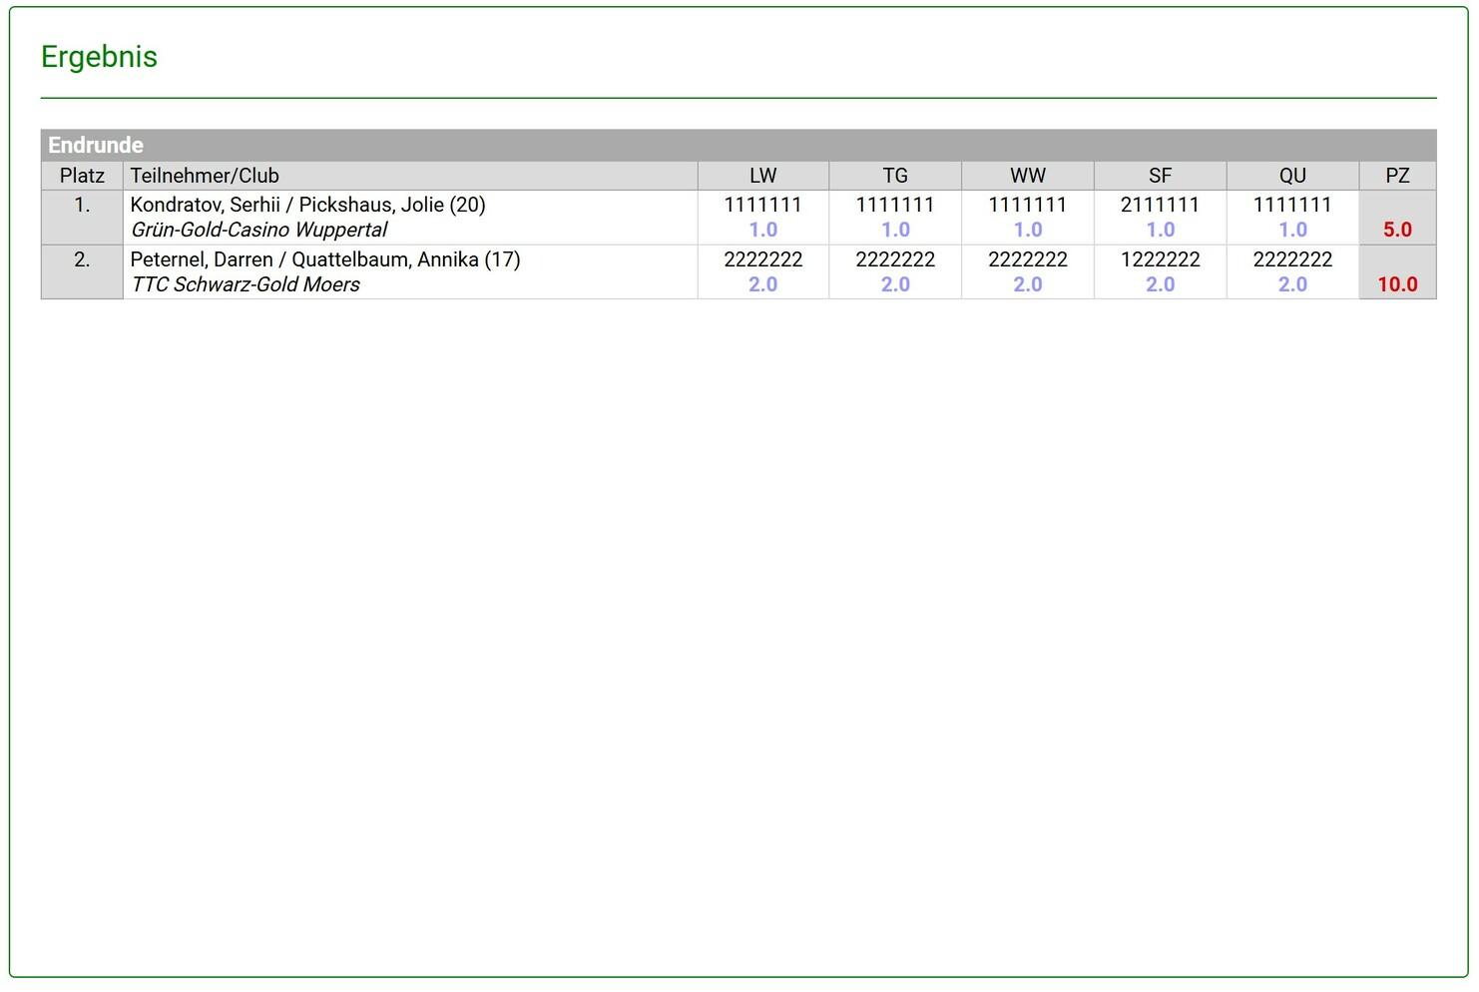
Task: Open Kondratov, Serhii / Pickshaus, Jolie entry
Action: [307, 205]
